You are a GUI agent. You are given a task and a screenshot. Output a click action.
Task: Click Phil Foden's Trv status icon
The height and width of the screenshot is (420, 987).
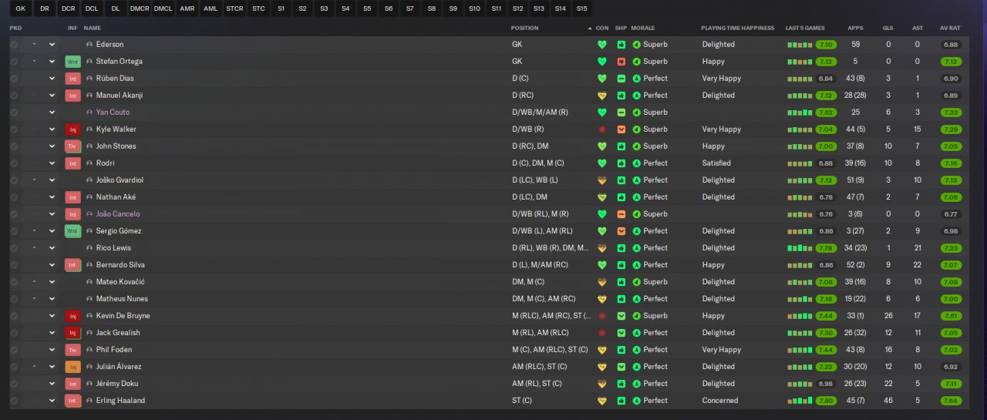tap(72, 350)
